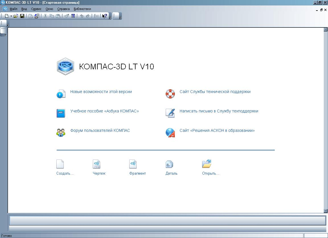
Task: Open the Вид menu
Action: 24,9
